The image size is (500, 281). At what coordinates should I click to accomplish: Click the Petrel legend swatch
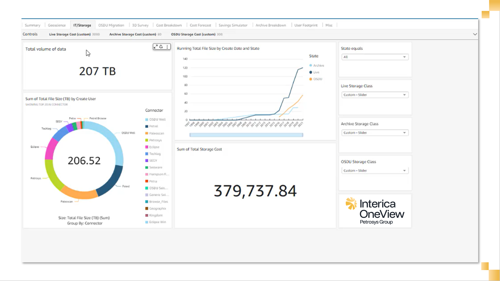(146, 126)
